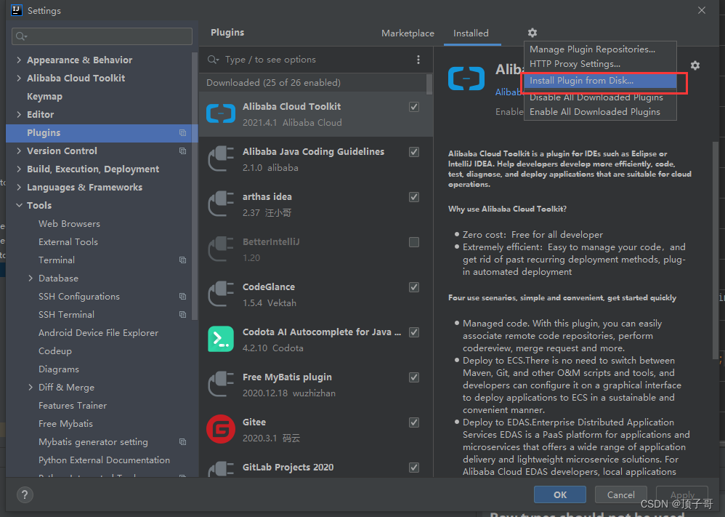Click the large Alibaba Cloud Toolkit logo in details
725x517 pixels.
(x=466, y=79)
